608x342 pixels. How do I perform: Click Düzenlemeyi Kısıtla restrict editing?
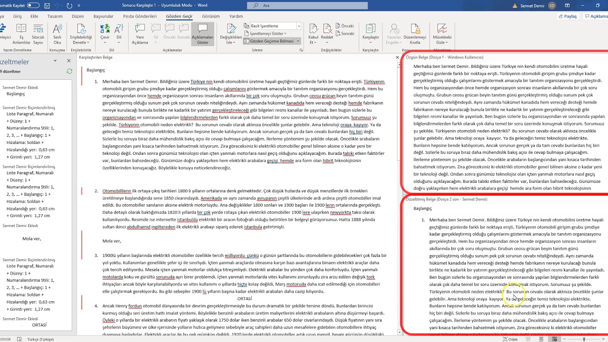[415, 33]
